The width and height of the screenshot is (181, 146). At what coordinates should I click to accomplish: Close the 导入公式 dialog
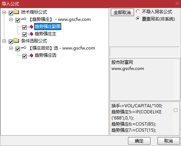(x=177, y=4)
